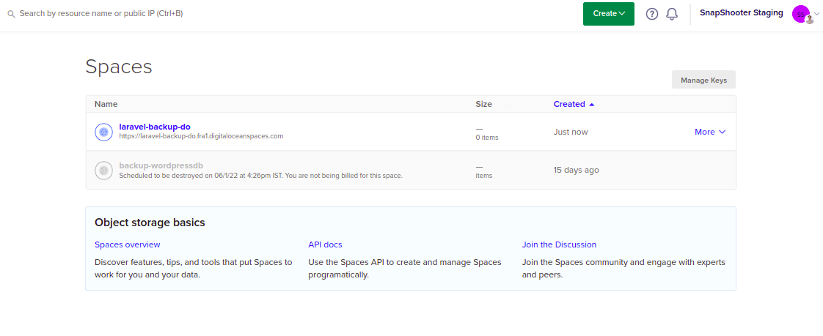Sort spaces by Created column

[x=568, y=104]
